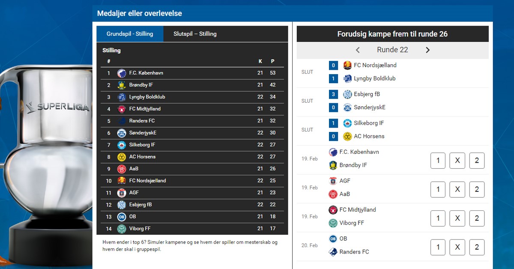Viewport: 514px width, 269px height.
Task: Click Viborg FF crest in standings table
Action: coord(122,229)
